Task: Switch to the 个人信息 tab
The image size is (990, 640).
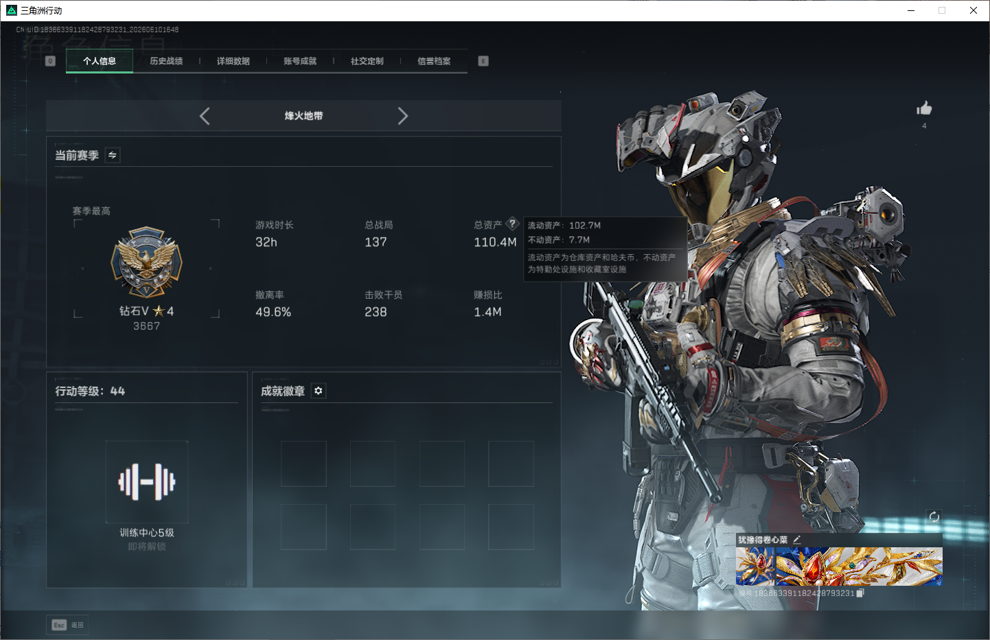Action: point(100,61)
